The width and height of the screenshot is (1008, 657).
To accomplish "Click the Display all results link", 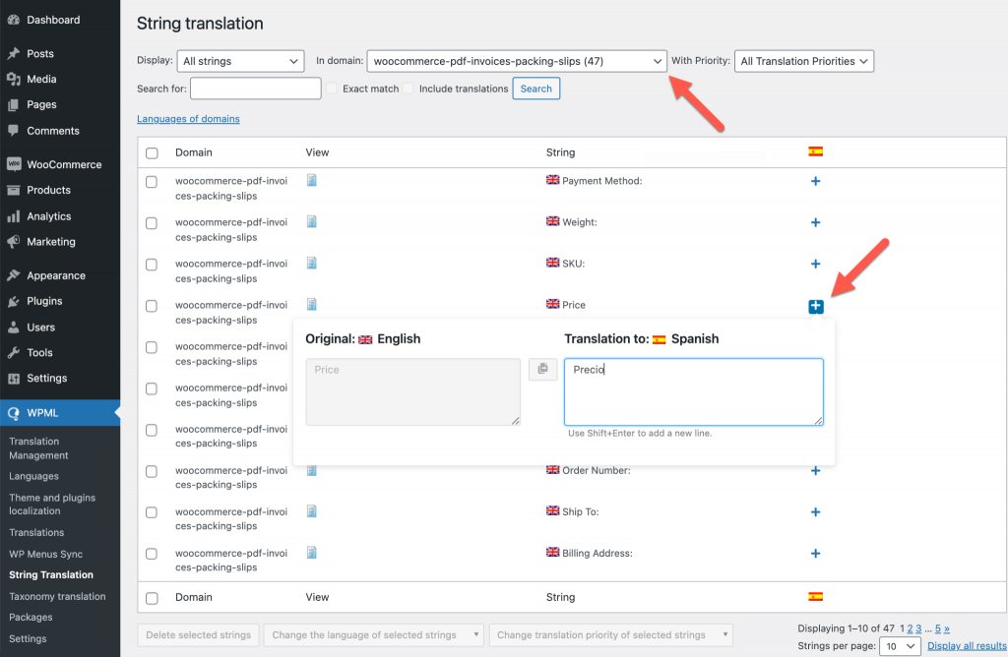I will click(x=967, y=646).
